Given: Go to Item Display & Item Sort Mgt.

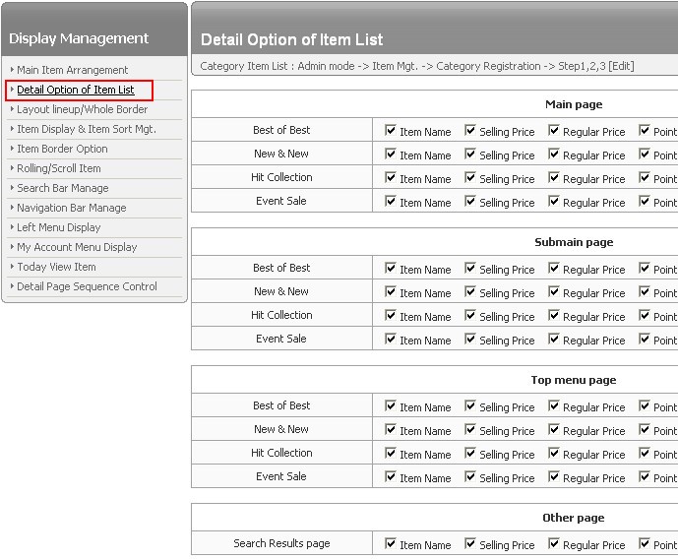Looking at the screenshot, I should 86,129.
